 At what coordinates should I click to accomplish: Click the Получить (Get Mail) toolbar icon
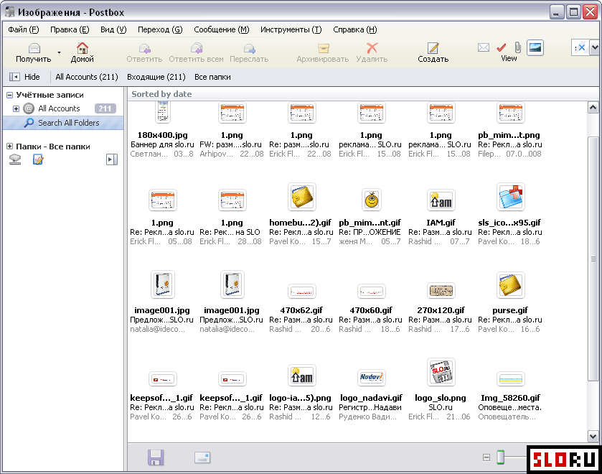point(33,49)
